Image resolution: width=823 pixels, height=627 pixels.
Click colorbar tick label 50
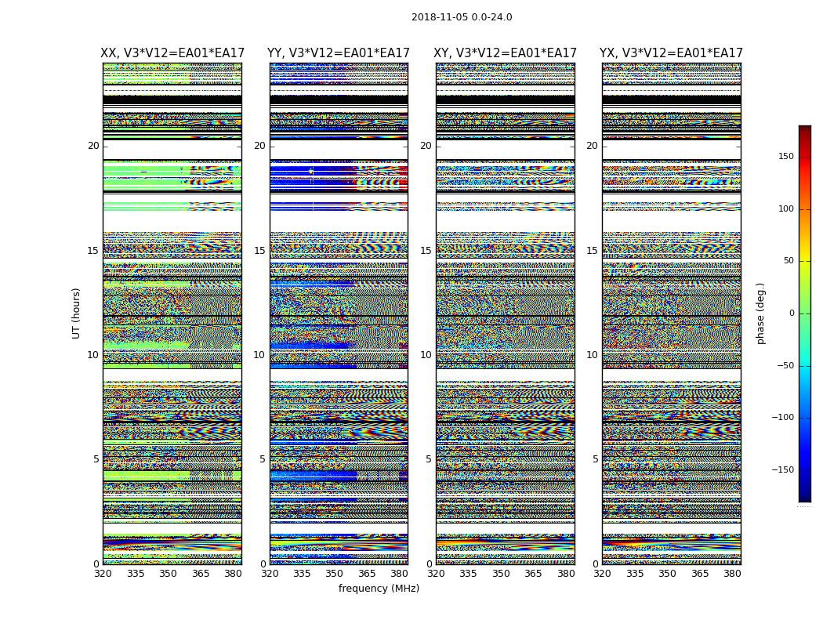tap(789, 261)
